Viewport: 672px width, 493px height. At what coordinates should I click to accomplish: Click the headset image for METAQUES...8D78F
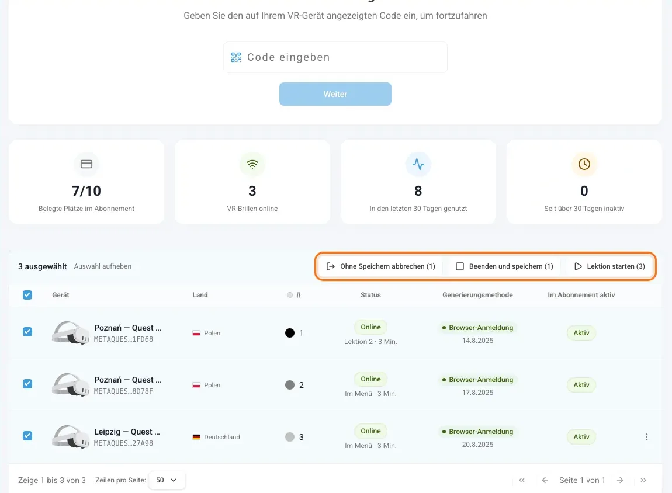click(70, 384)
